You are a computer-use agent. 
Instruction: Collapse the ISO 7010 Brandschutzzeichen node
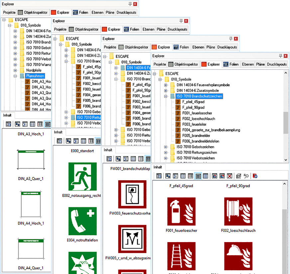click(166, 96)
